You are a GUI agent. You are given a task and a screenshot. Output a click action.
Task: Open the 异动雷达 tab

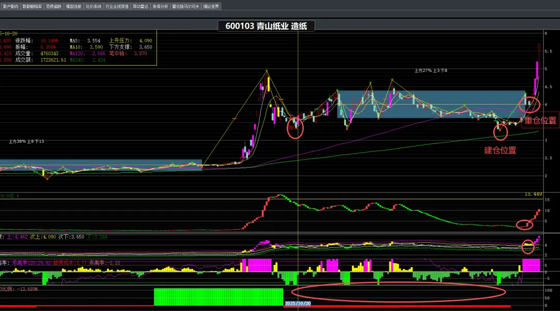(141, 6)
